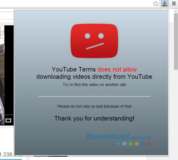
Task: Click the 'YouTube Terms' text
Action: 74,69
